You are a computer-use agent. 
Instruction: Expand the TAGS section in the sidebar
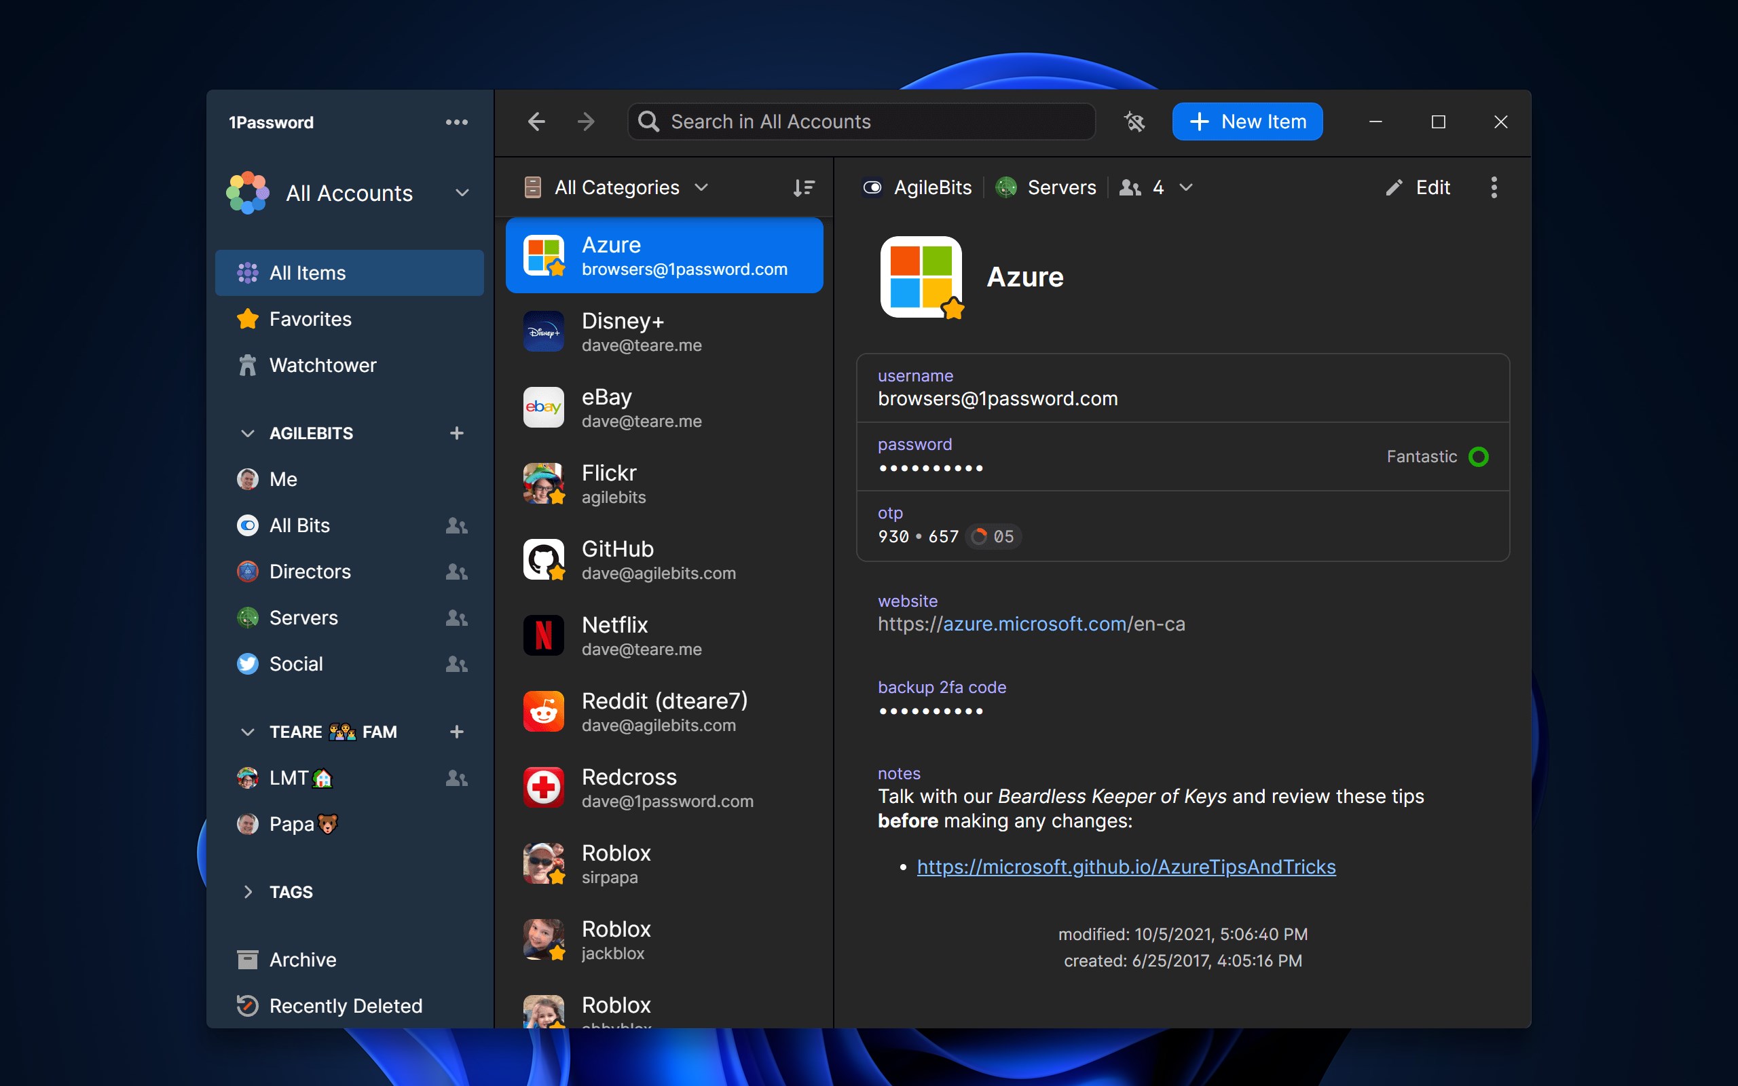pos(248,891)
